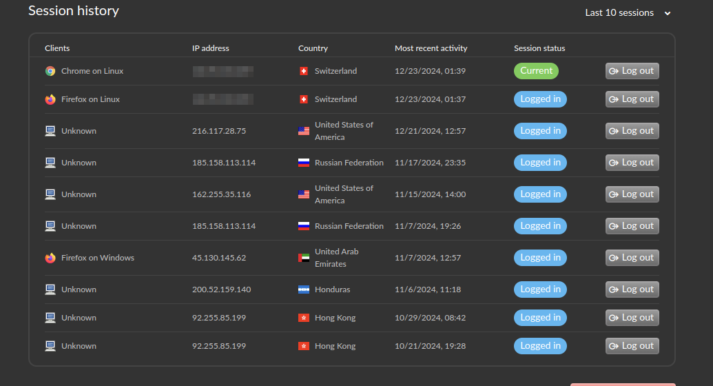Click computer icon in 10/21/2024 Hong Kong row
This screenshot has width=713, height=386.
(50, 346)
